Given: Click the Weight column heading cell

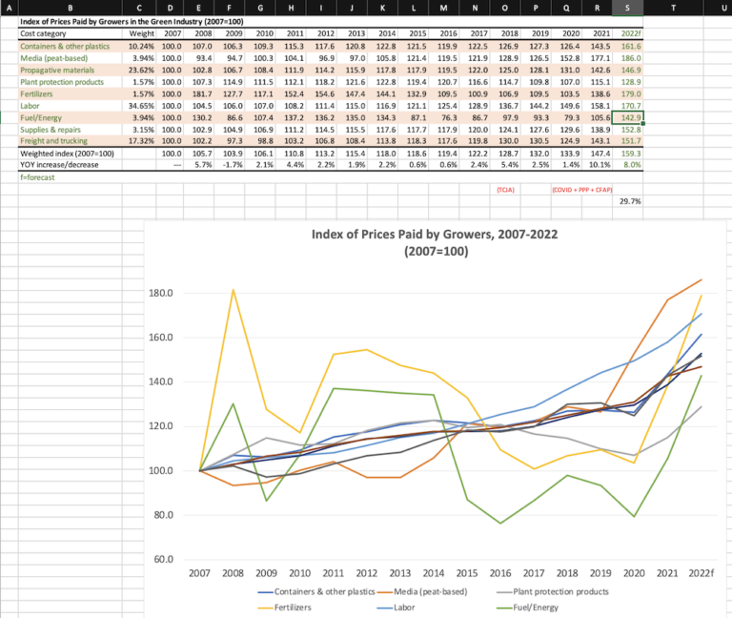Looking at the screenshot, I should [x=142, y=33].
